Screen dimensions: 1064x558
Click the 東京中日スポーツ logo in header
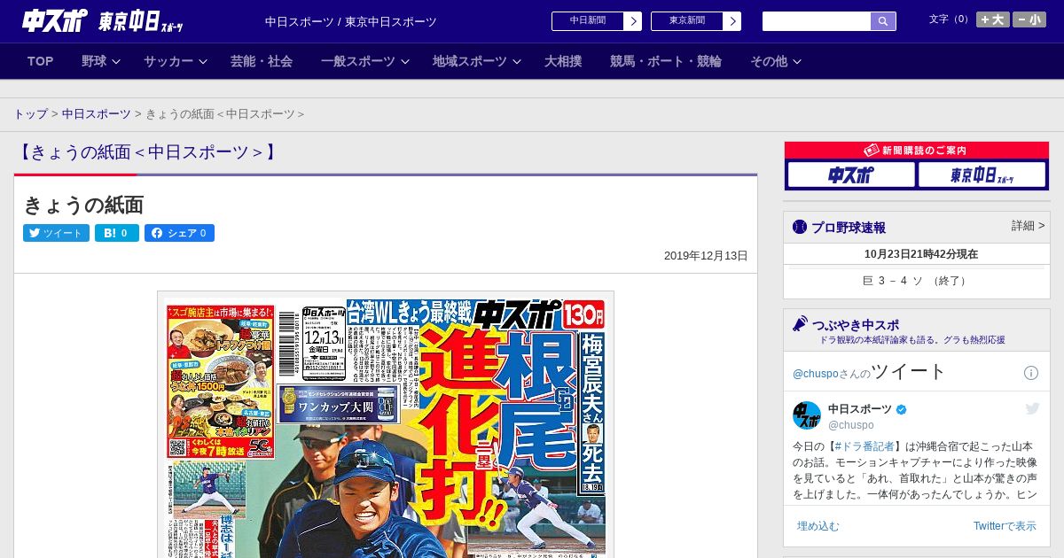pyautogui.click(x=141, y=21)
